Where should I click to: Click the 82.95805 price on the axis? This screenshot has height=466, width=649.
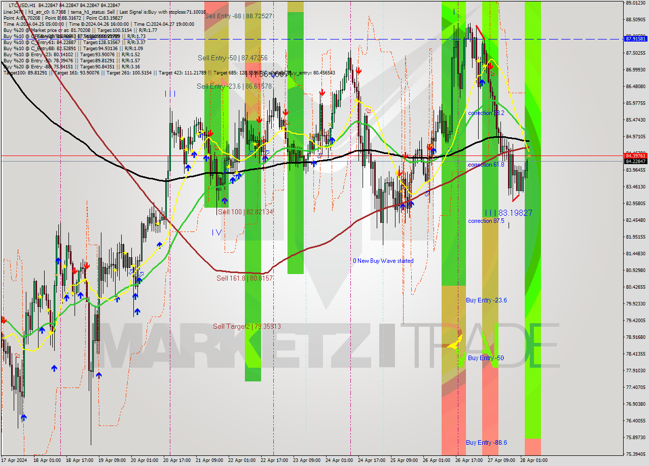(636, 204)
